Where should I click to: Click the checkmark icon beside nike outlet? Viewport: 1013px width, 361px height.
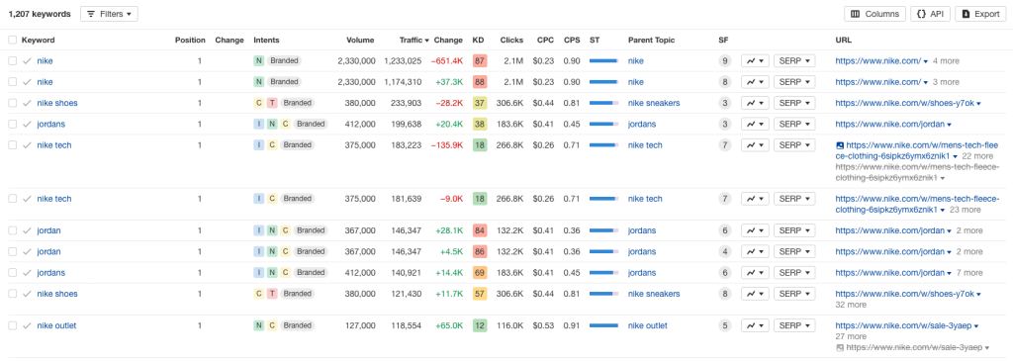coord(27,325)
